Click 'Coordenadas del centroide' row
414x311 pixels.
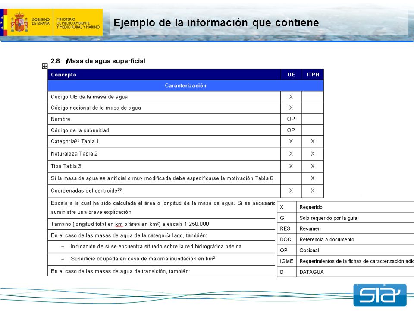point(185,190)
